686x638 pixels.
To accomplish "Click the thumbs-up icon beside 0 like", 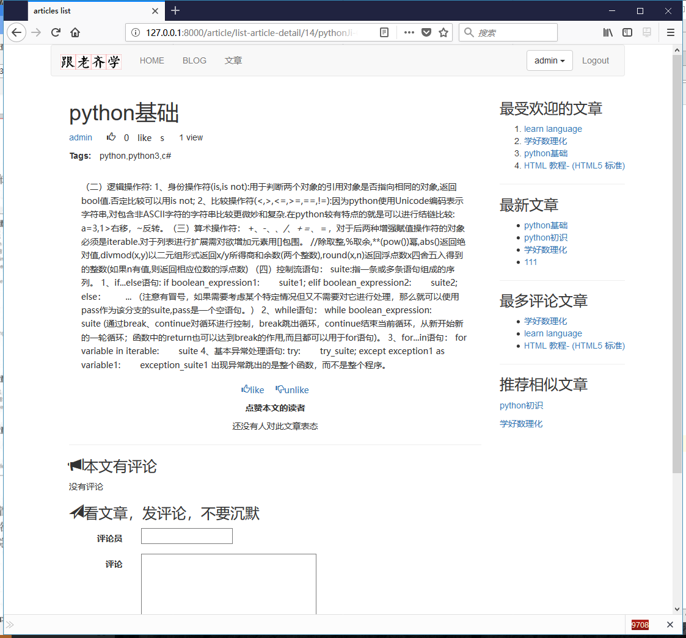I will [x=112, y=137].
